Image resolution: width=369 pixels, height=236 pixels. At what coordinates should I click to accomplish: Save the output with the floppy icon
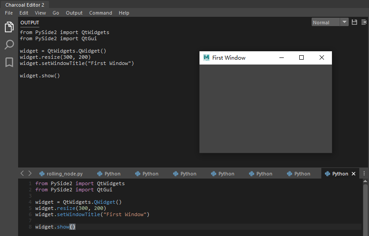pos(354,22)
